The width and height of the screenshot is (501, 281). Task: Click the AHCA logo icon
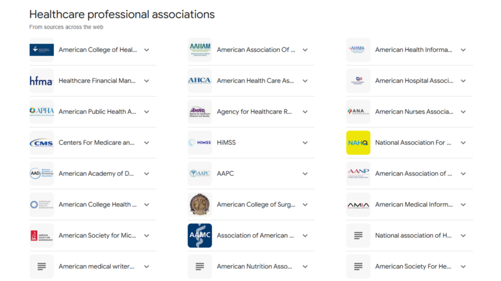point(200,80)
